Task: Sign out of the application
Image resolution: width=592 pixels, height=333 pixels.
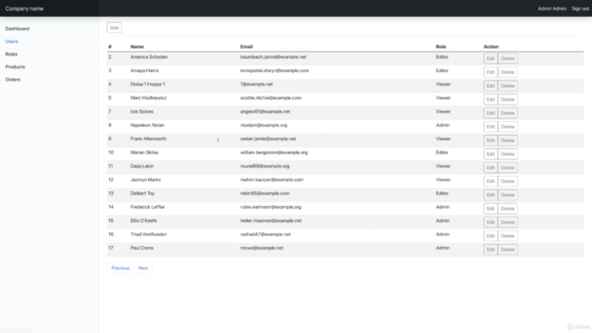Action: pos(580,8)
